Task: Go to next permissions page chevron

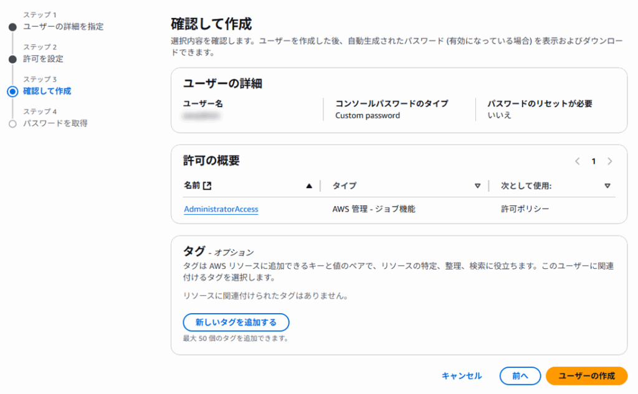Action: pos(609,161)
